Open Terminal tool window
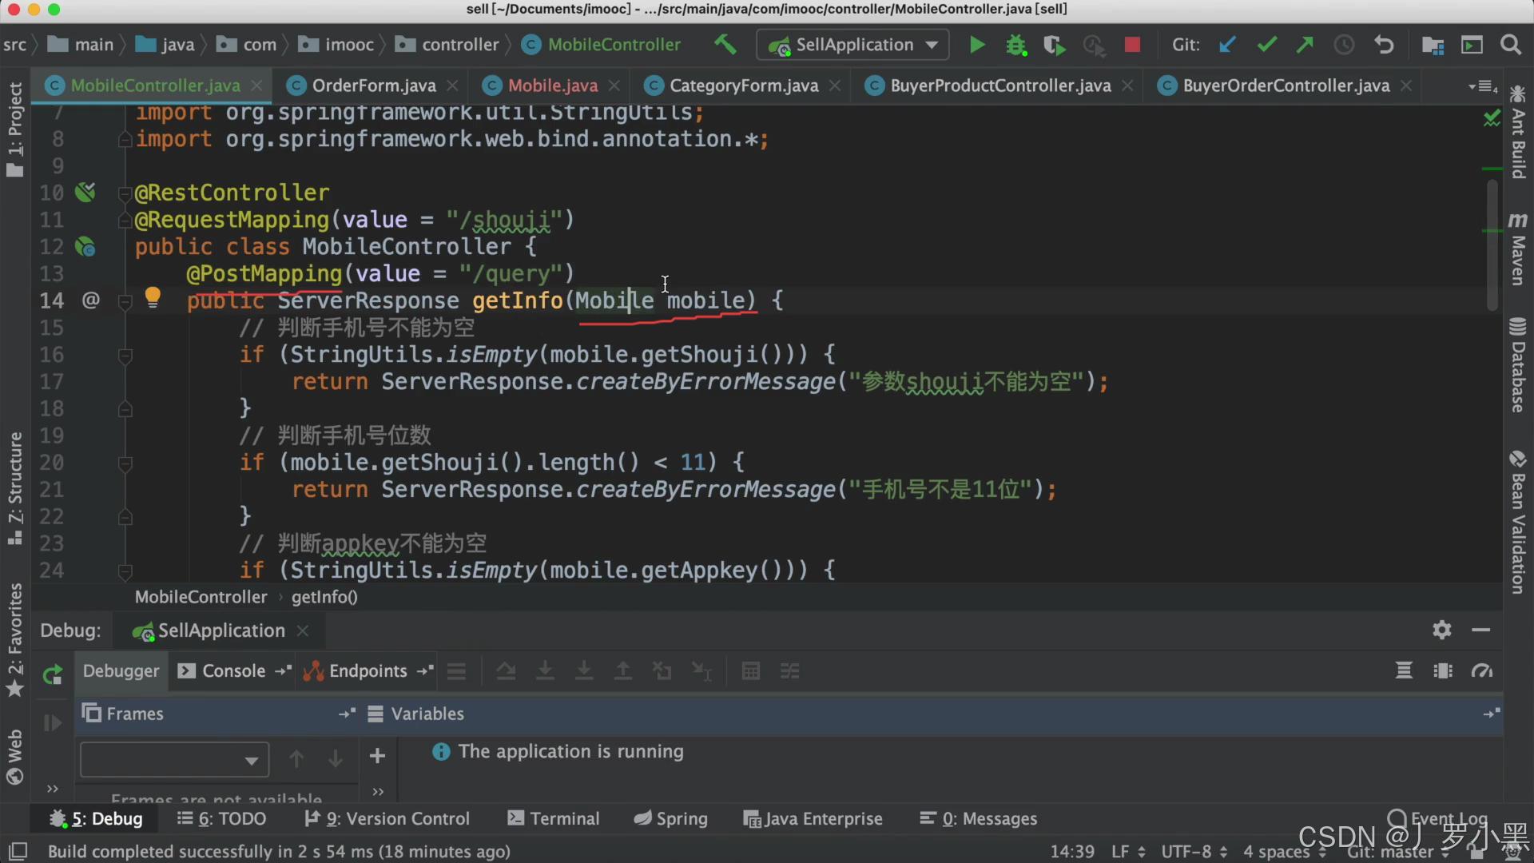The height and width of the screenshot is (863, 1534). coord(553,818)
